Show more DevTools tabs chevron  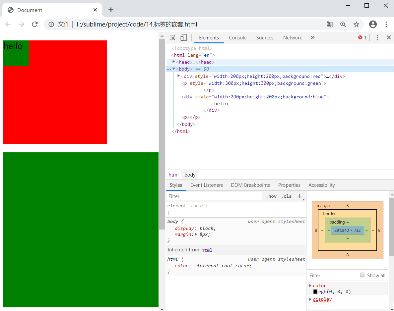click(312, 38)
